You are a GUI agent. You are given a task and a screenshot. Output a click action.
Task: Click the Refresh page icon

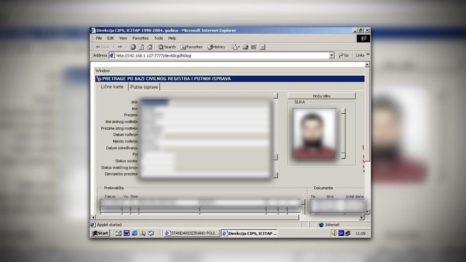(x=141, y=47)
